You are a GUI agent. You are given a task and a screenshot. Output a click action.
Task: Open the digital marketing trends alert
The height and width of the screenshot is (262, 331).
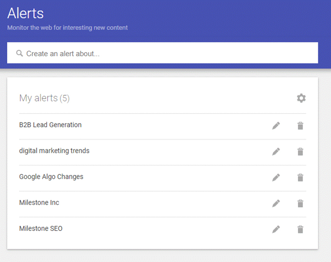(54, 151)
